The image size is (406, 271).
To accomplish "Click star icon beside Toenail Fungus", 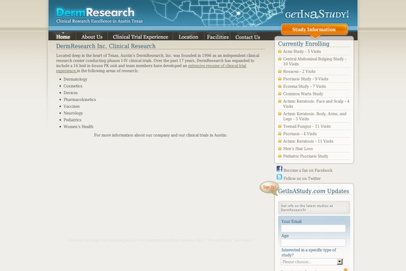I will (279, 126).
